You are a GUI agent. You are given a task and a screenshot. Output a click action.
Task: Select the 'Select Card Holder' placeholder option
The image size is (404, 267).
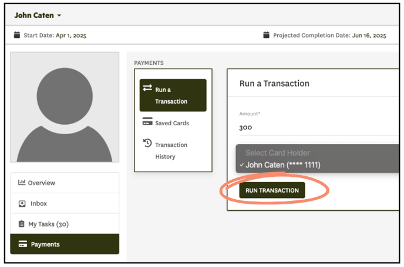tap(277, 153)
